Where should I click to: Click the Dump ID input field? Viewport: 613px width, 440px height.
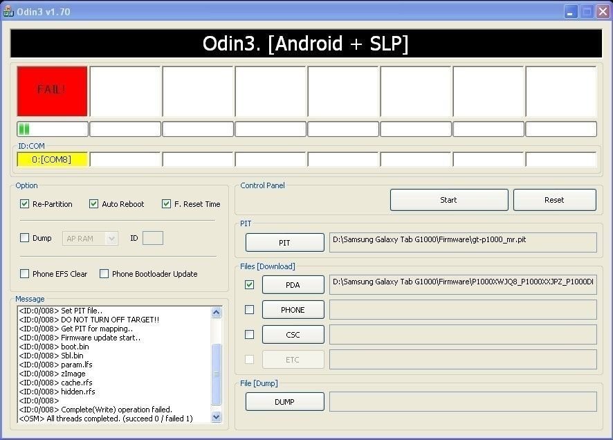pos(153,238)
